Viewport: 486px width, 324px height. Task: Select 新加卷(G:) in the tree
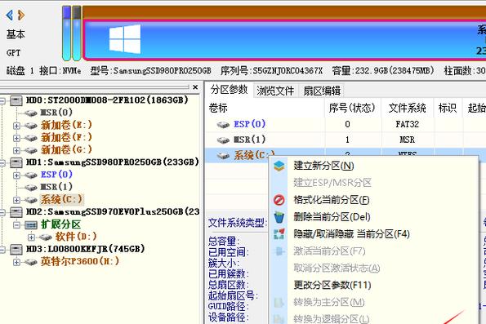coord(66,149)
